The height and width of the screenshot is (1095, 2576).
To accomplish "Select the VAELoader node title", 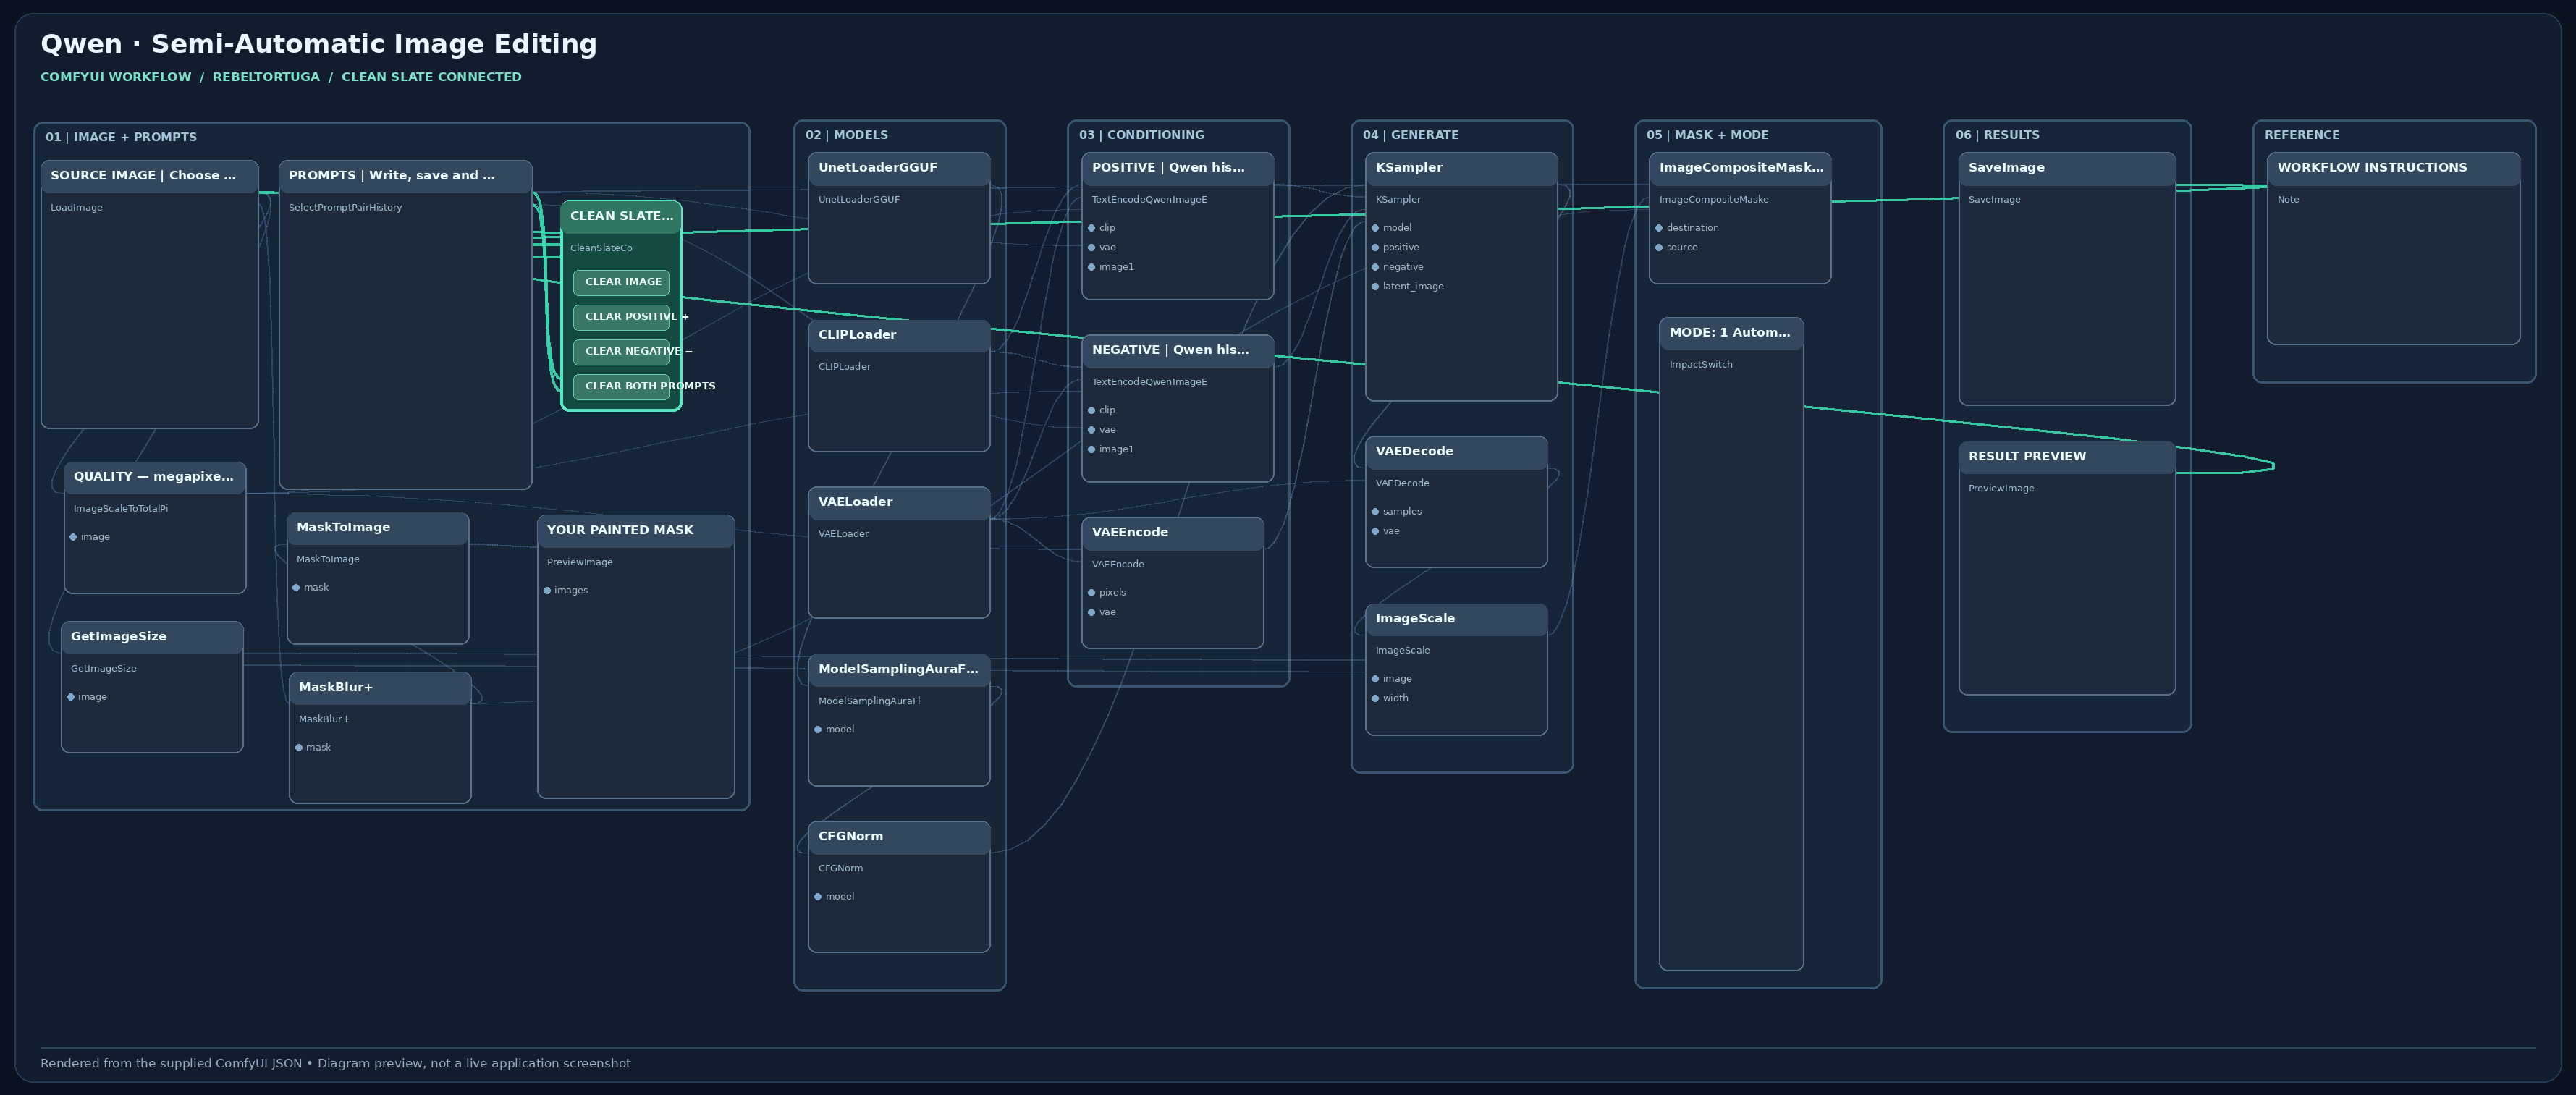I will click(x=856, y=502).
